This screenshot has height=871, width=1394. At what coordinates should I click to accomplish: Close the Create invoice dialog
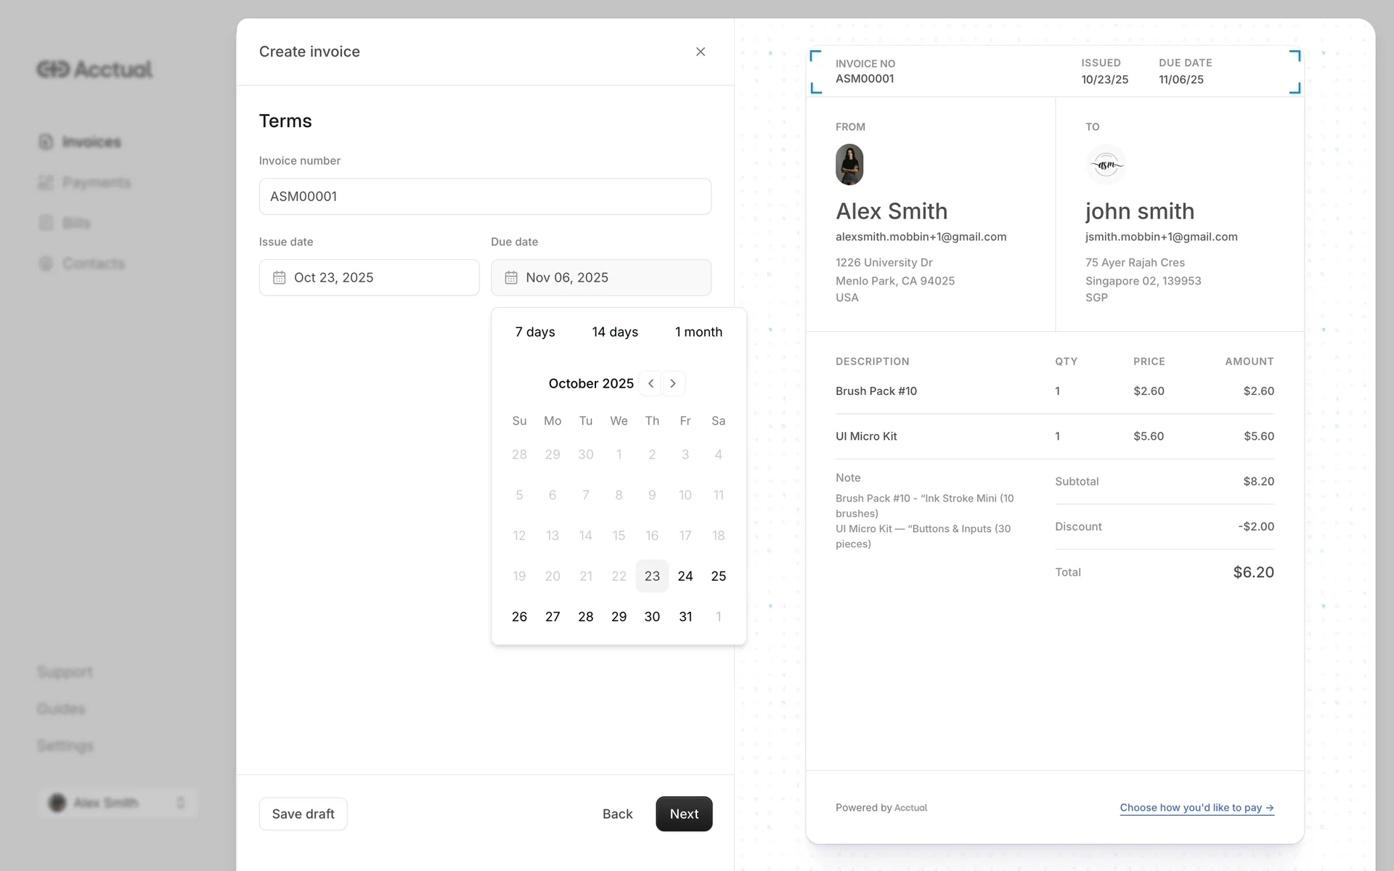[700, 52]
